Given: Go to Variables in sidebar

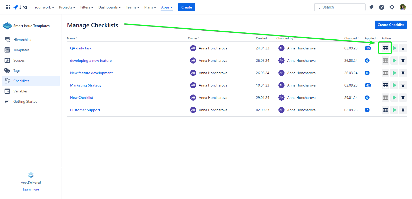Looking at the screenshot, I should tap(20, 91).
